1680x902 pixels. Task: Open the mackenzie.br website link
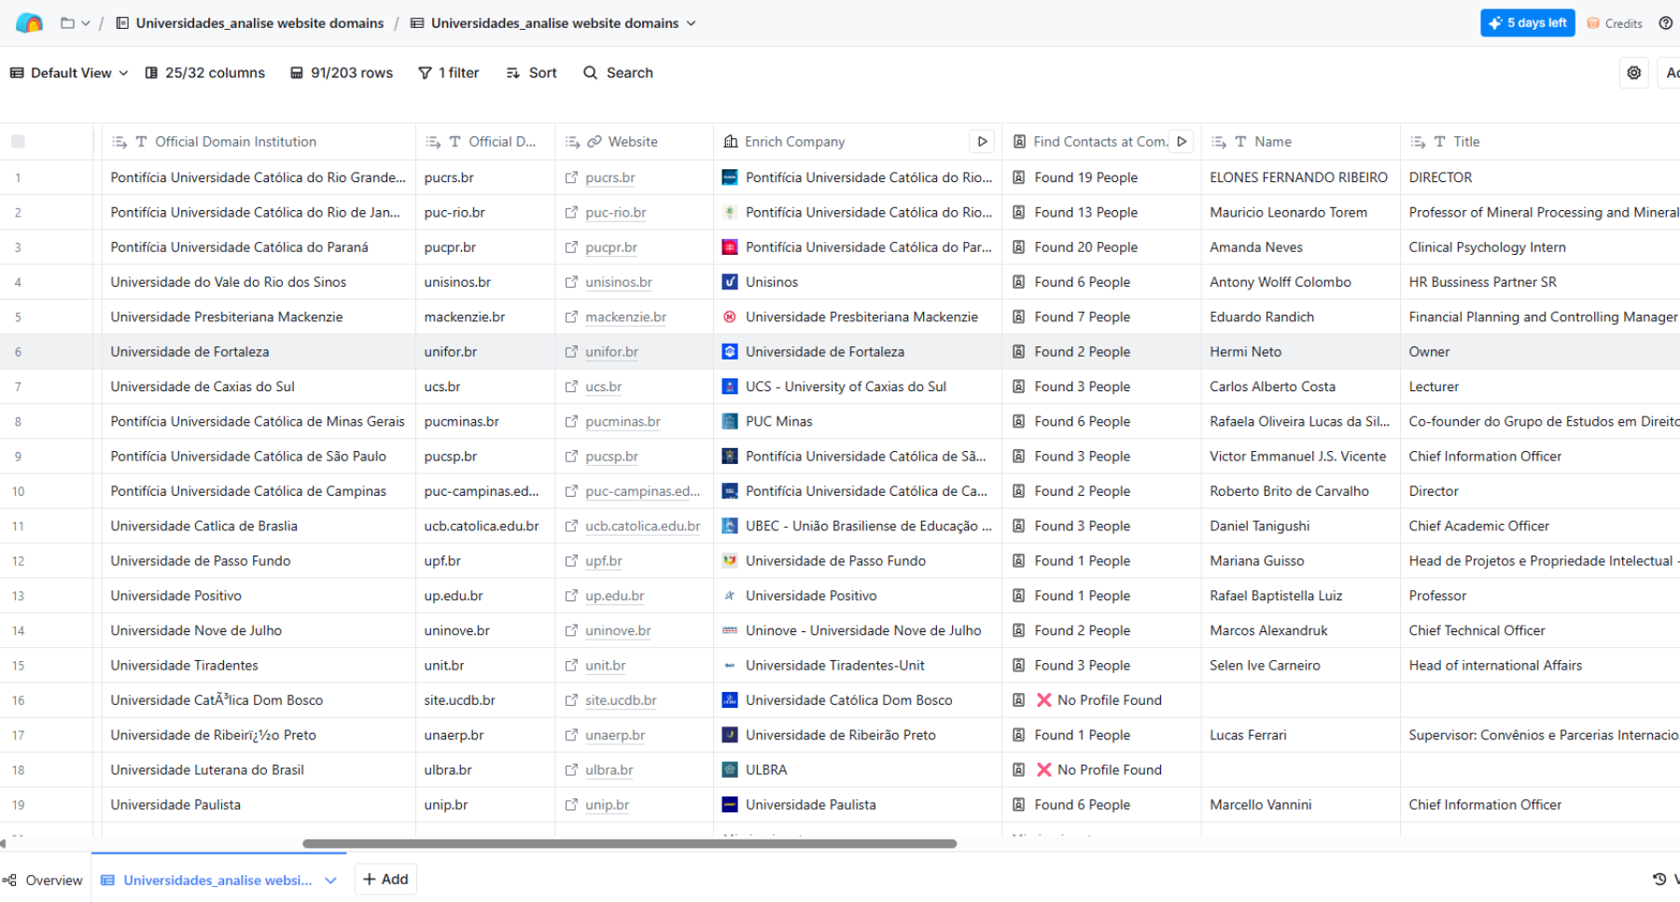click(626, 317)
